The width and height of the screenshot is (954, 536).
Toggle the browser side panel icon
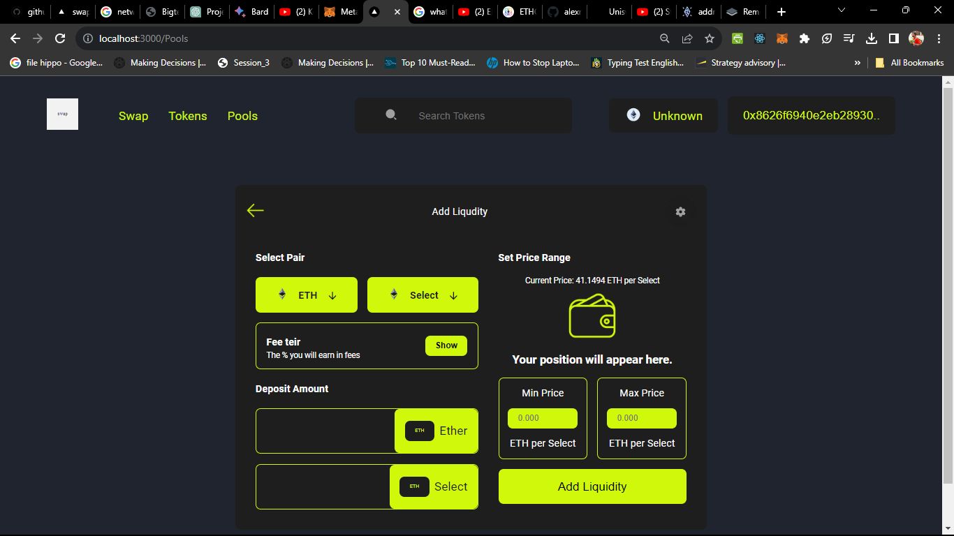pos(894,38)
